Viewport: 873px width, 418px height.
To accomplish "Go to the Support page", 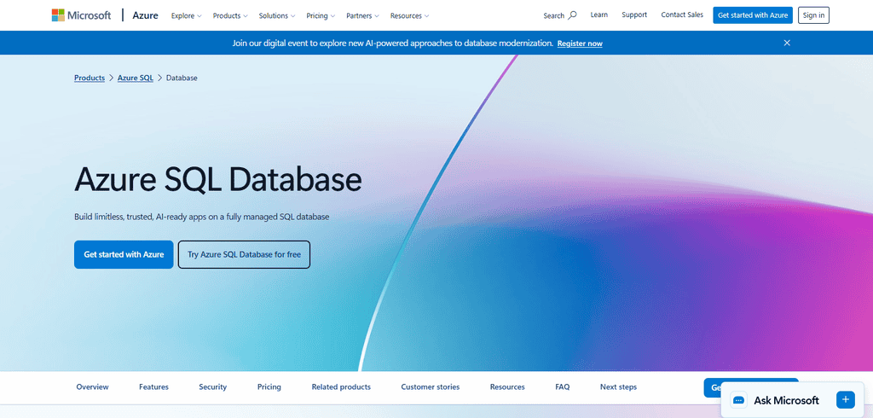I will pos(634,15).
